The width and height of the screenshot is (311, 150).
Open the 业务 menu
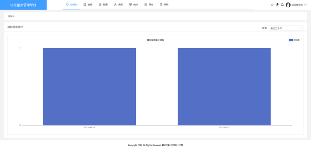point(88,5)
